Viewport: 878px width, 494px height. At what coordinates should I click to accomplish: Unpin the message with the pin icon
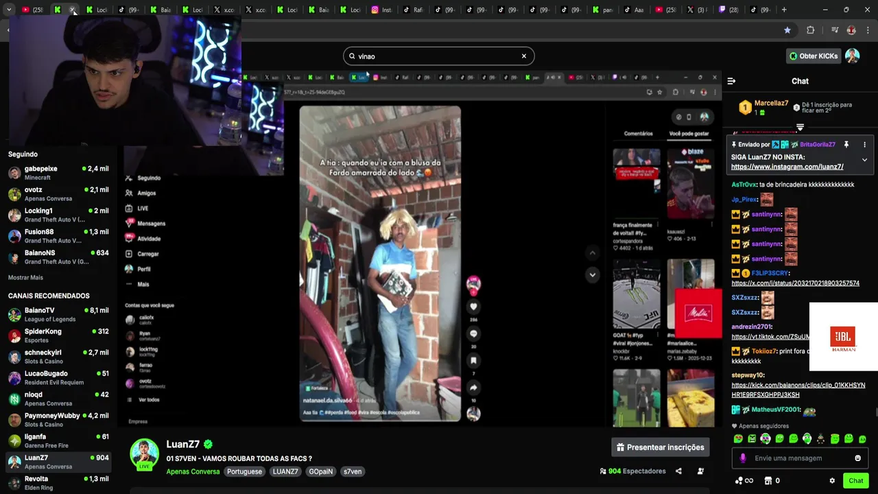click(846, 145)
